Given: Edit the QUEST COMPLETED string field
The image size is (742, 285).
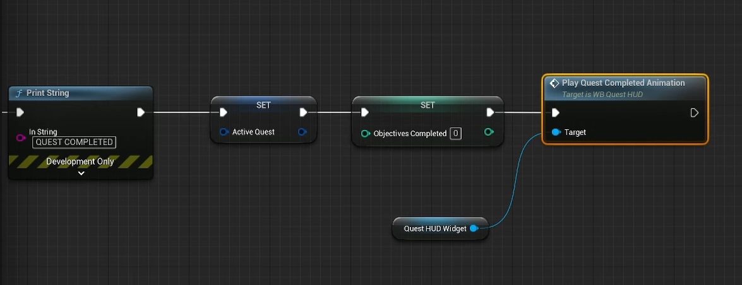Looking at the screenshot, I should [x=75, y=142].
